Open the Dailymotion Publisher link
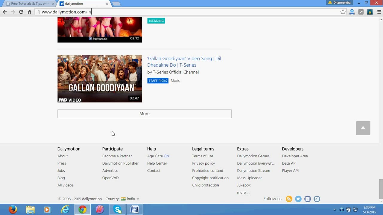Image resolution: width=383 pixels, height=215 pixels. 120,163
